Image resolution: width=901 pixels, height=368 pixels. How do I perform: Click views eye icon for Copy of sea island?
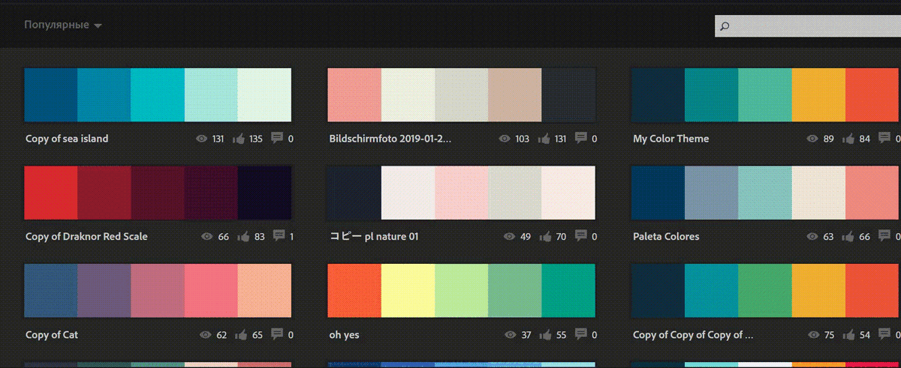[200, 139]
